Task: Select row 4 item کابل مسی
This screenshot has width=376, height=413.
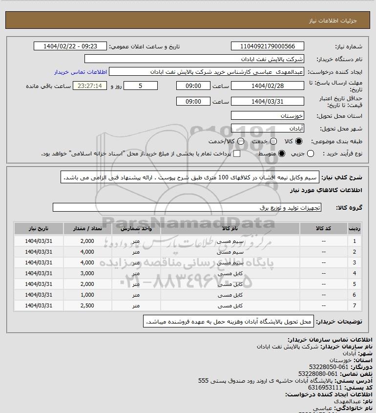Action: click(230, 273)
